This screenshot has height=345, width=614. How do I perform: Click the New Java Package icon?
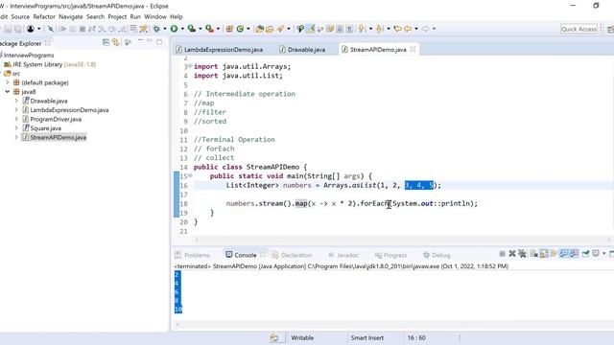tap(229, 29)
